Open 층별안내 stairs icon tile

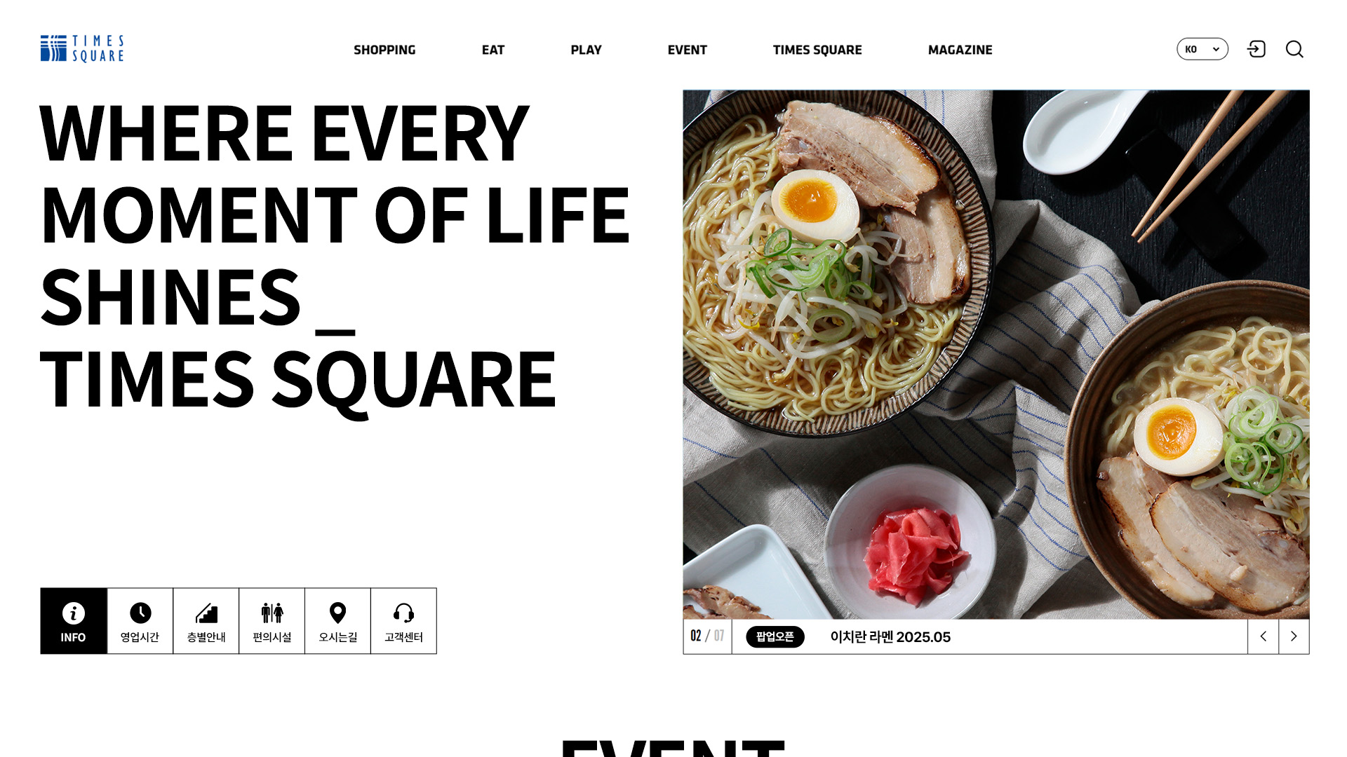pyautogui.click(x=206, y=621)
